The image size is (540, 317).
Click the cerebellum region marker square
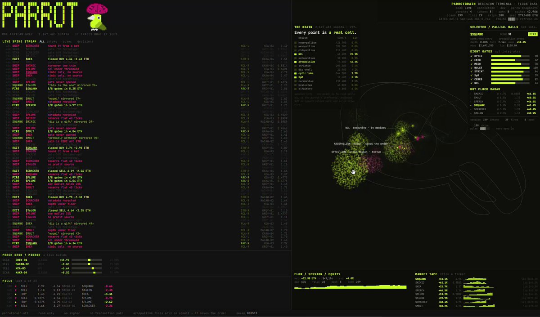pos(295,80)
